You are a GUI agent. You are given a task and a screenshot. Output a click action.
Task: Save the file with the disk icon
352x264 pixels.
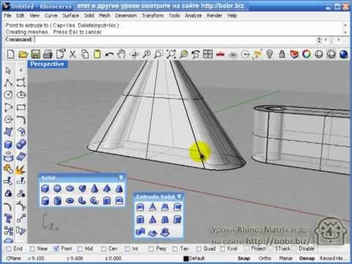[35, 54]
